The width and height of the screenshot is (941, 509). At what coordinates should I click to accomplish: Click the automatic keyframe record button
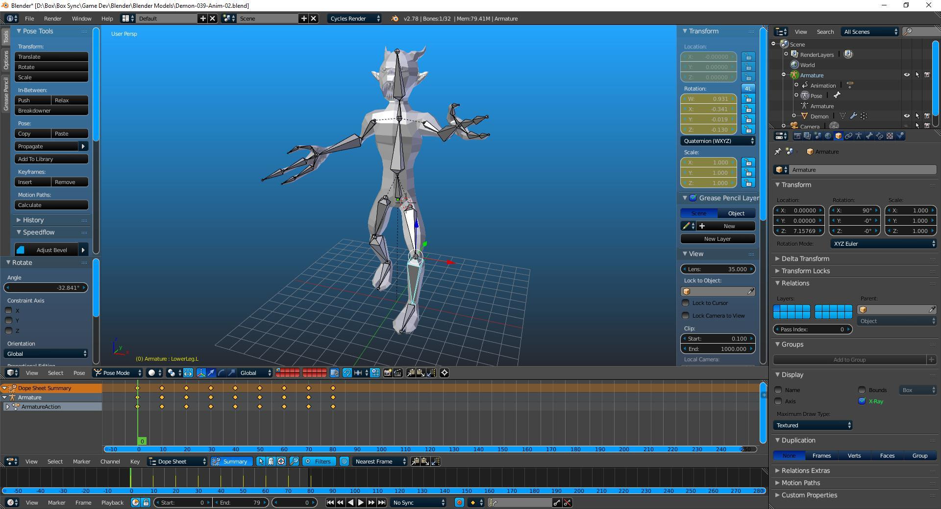(x=459, y=503)
